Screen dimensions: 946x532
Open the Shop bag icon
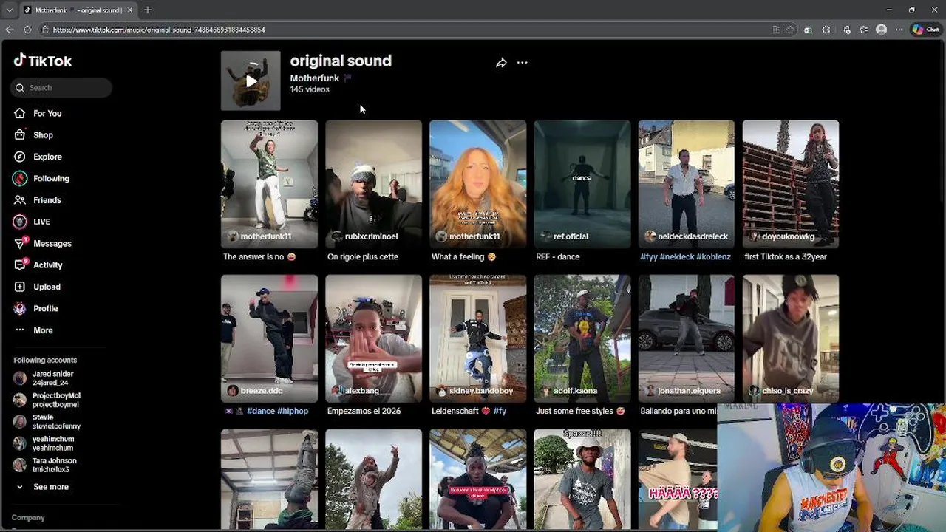point(20,135)
